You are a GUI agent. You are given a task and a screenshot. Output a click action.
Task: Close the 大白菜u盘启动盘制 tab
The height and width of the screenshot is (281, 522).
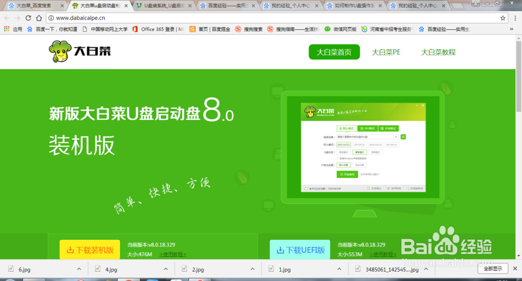point(126,6)
